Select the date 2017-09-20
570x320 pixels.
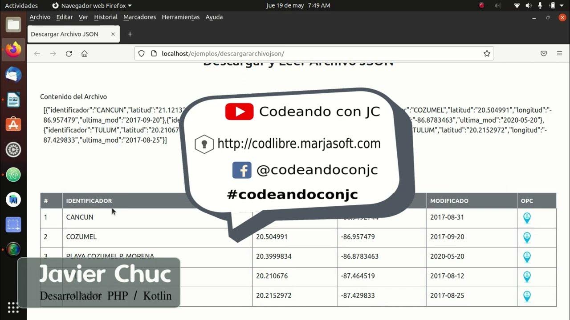[447, 237]
